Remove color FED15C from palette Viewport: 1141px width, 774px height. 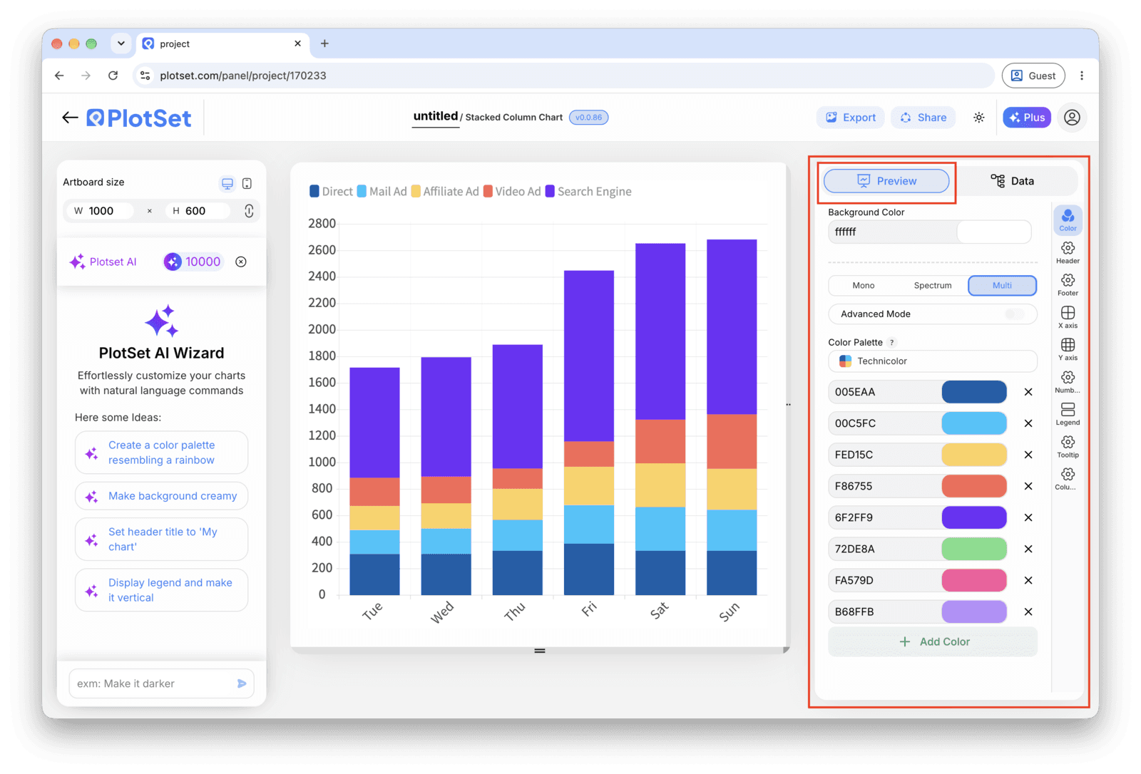pos(1028,455)
